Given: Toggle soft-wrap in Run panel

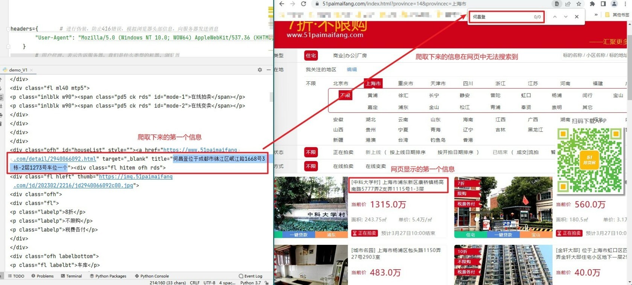Looking at the screenshot, I should tap(2, 97).
